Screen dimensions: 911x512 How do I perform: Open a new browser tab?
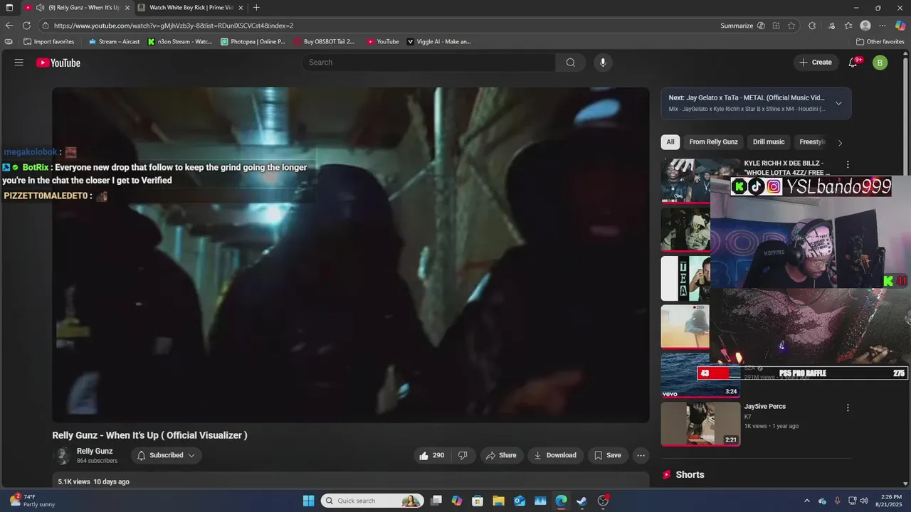pos(256,8)
